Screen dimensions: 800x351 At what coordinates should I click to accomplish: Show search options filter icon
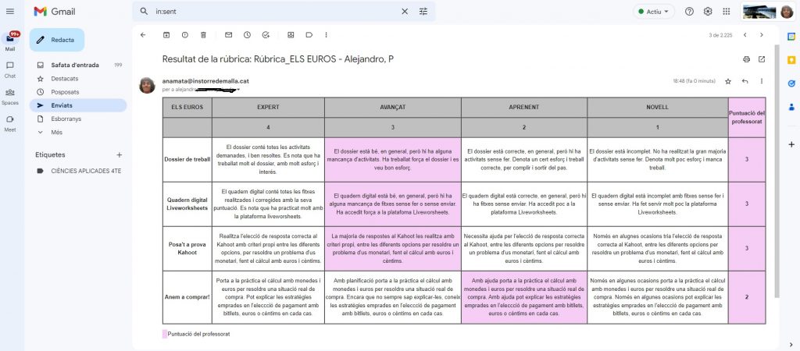tap(423, 12)
